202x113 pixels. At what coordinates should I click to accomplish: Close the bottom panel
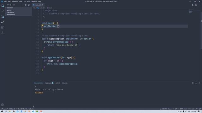pyautogui.click(x=199, y=83)
